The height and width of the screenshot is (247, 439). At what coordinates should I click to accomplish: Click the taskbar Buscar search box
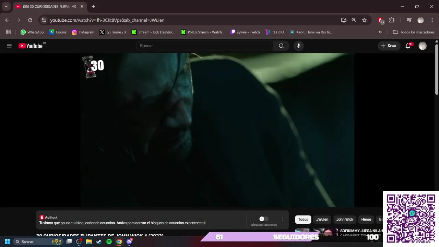tap(38, 242)
